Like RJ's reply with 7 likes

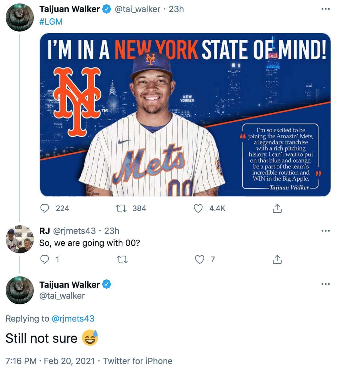(x=199, y=259)
